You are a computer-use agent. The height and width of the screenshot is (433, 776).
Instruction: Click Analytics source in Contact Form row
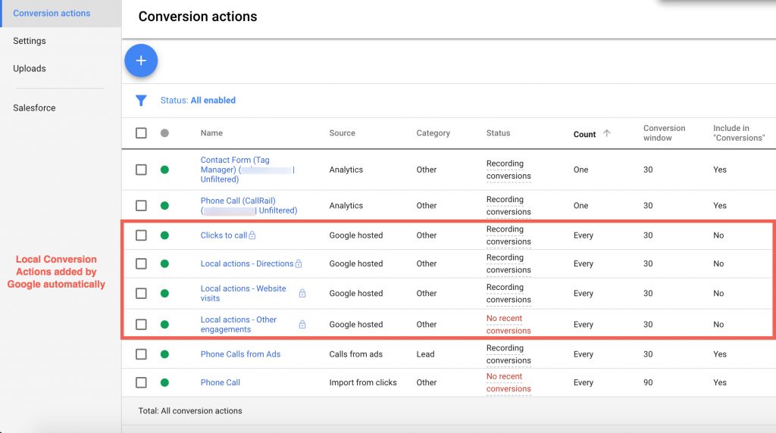point(346,170)
